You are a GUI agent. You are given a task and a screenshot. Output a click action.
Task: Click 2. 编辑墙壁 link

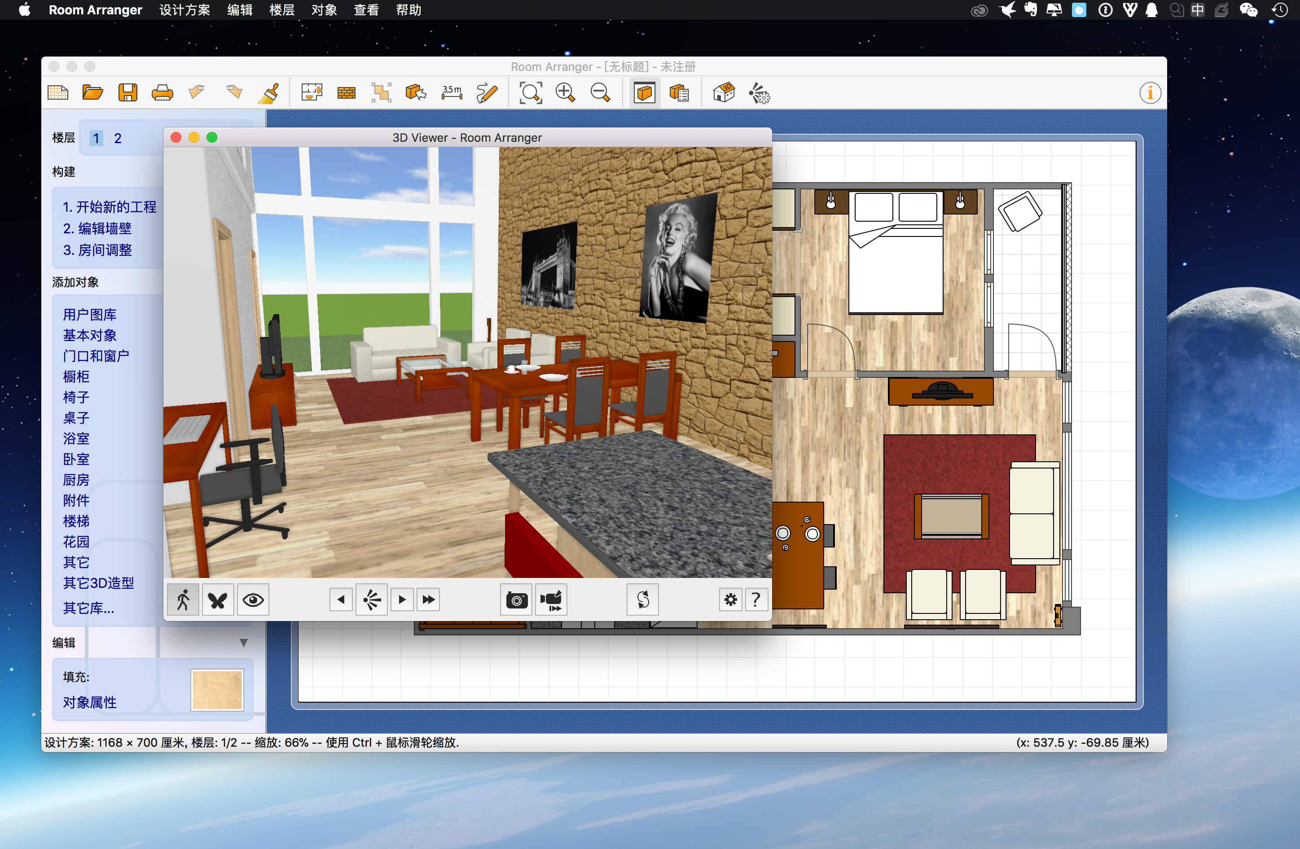pos(97,228)
